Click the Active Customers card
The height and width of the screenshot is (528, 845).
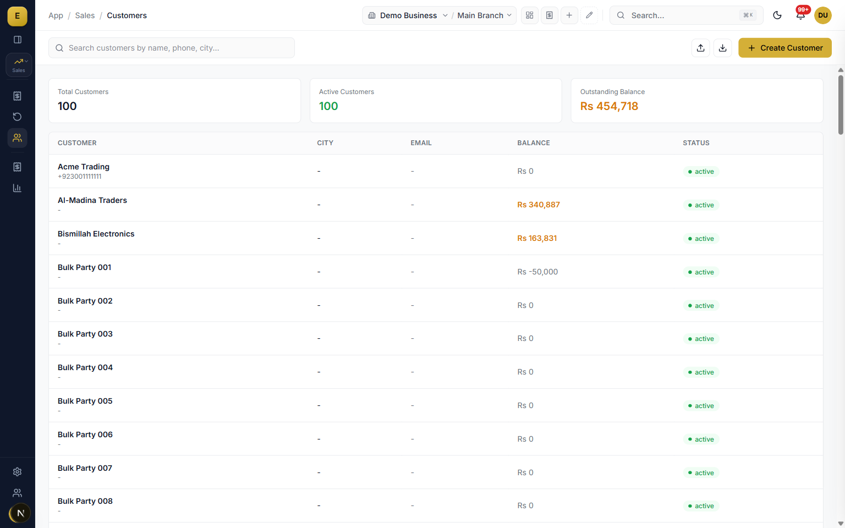[436, 101]
